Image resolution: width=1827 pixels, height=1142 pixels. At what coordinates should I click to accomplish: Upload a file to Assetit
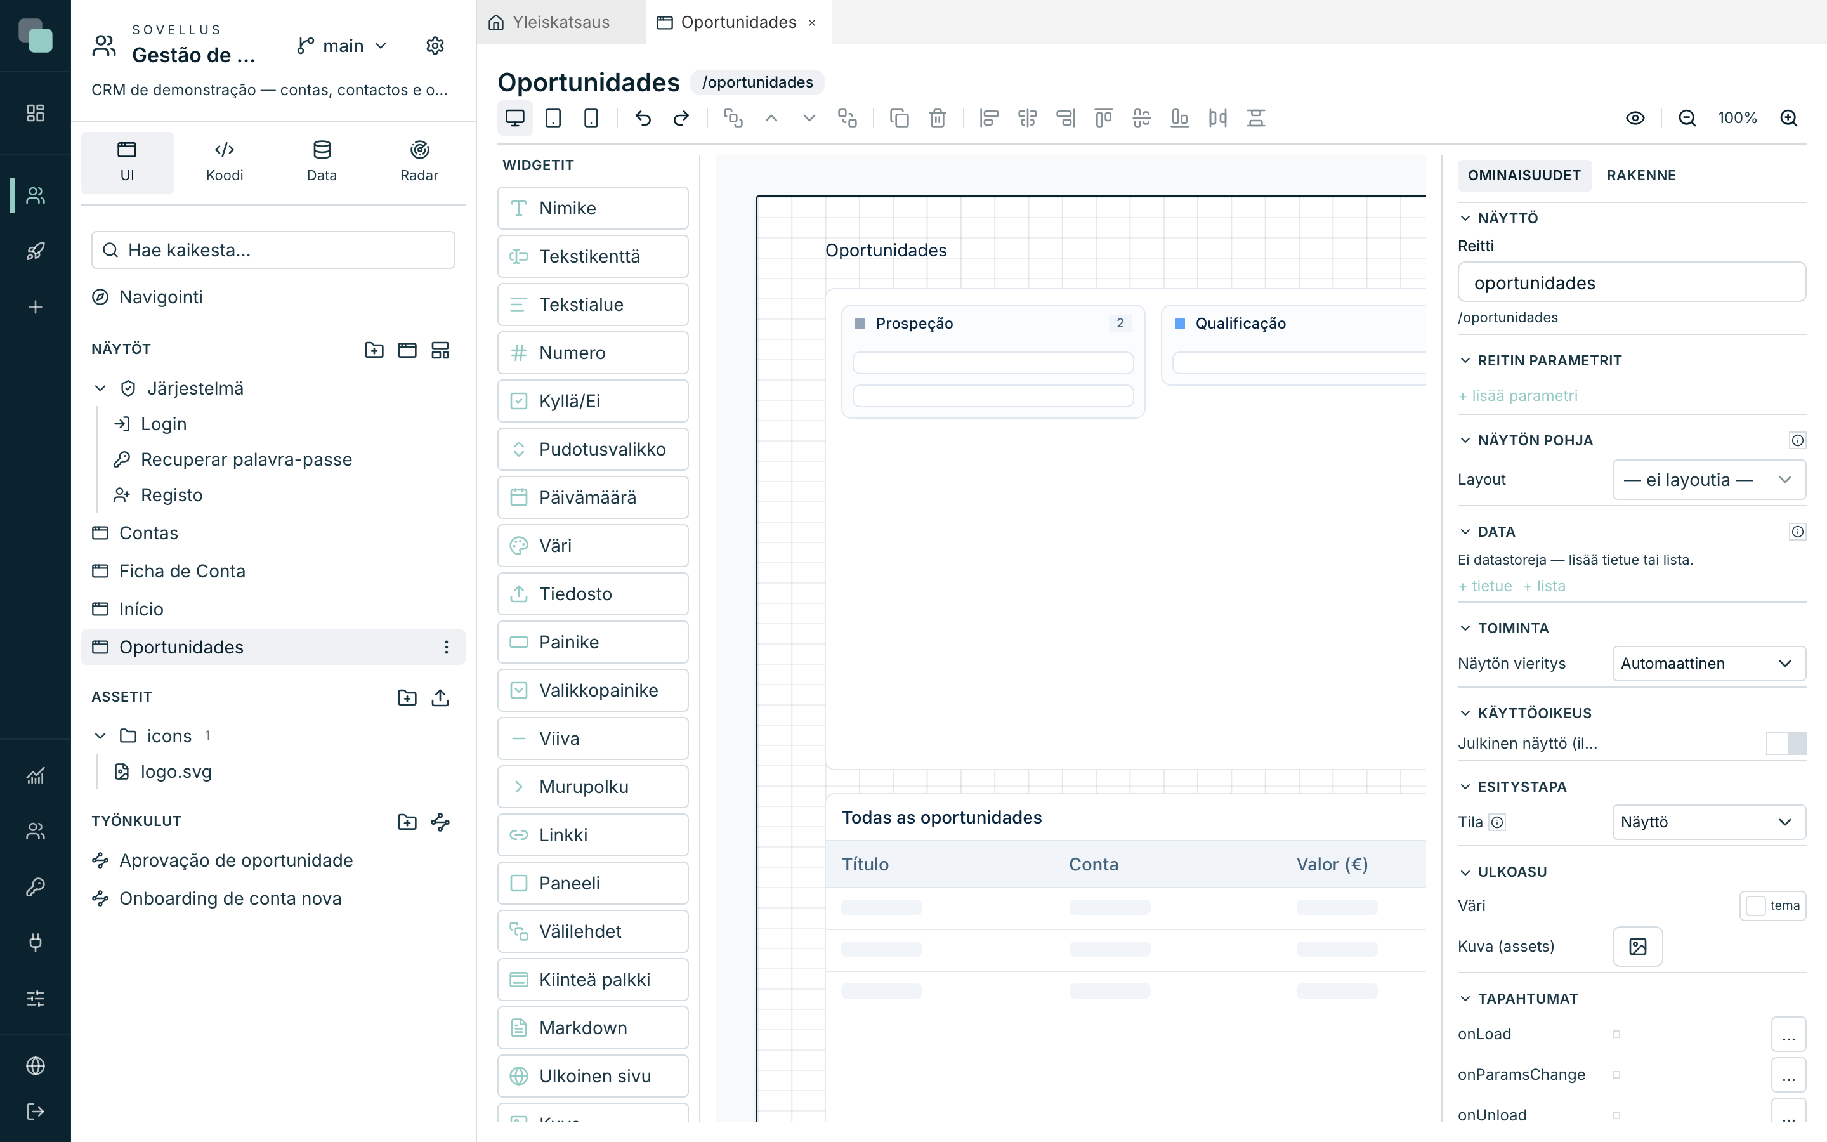[x=440, y=697]
